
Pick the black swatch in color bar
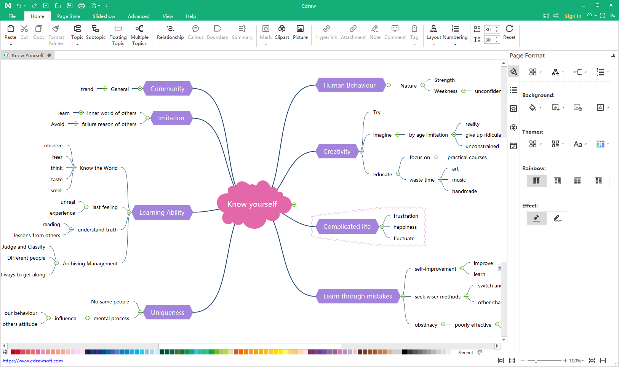pyautogui.click(x=405, y=352)
